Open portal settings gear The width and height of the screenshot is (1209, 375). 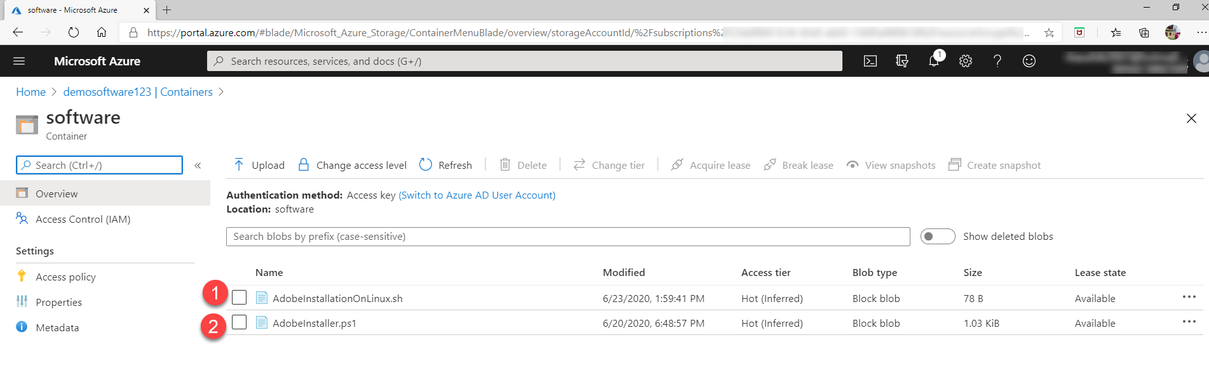[966, 61]
